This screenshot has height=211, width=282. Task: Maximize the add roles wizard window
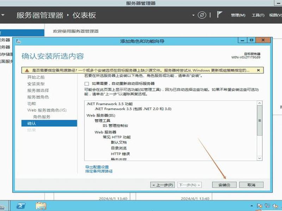point(251,40)
